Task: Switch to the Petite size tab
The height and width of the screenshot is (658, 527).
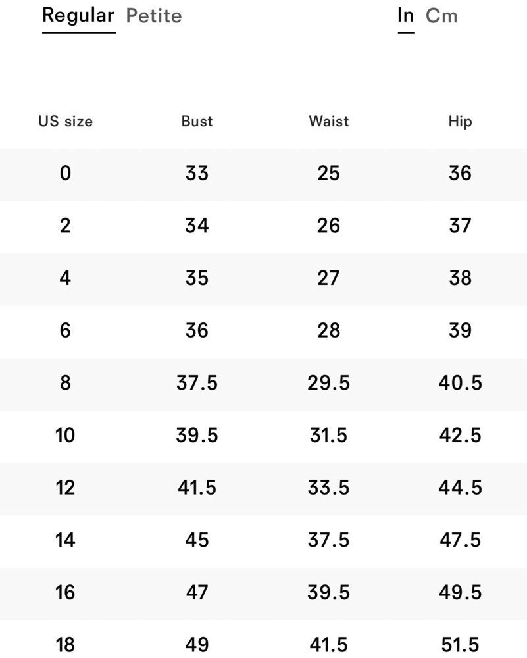Action: (x=154, y=16)
